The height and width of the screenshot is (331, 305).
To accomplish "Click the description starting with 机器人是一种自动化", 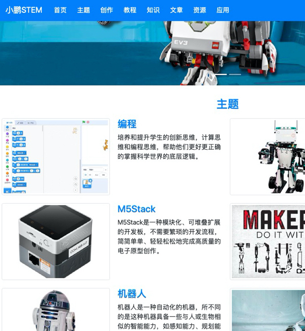I will coord(169,317).
